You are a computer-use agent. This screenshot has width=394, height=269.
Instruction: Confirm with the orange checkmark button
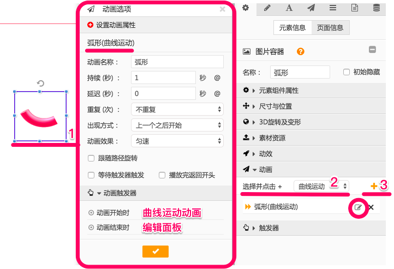[x=156, y=251]
